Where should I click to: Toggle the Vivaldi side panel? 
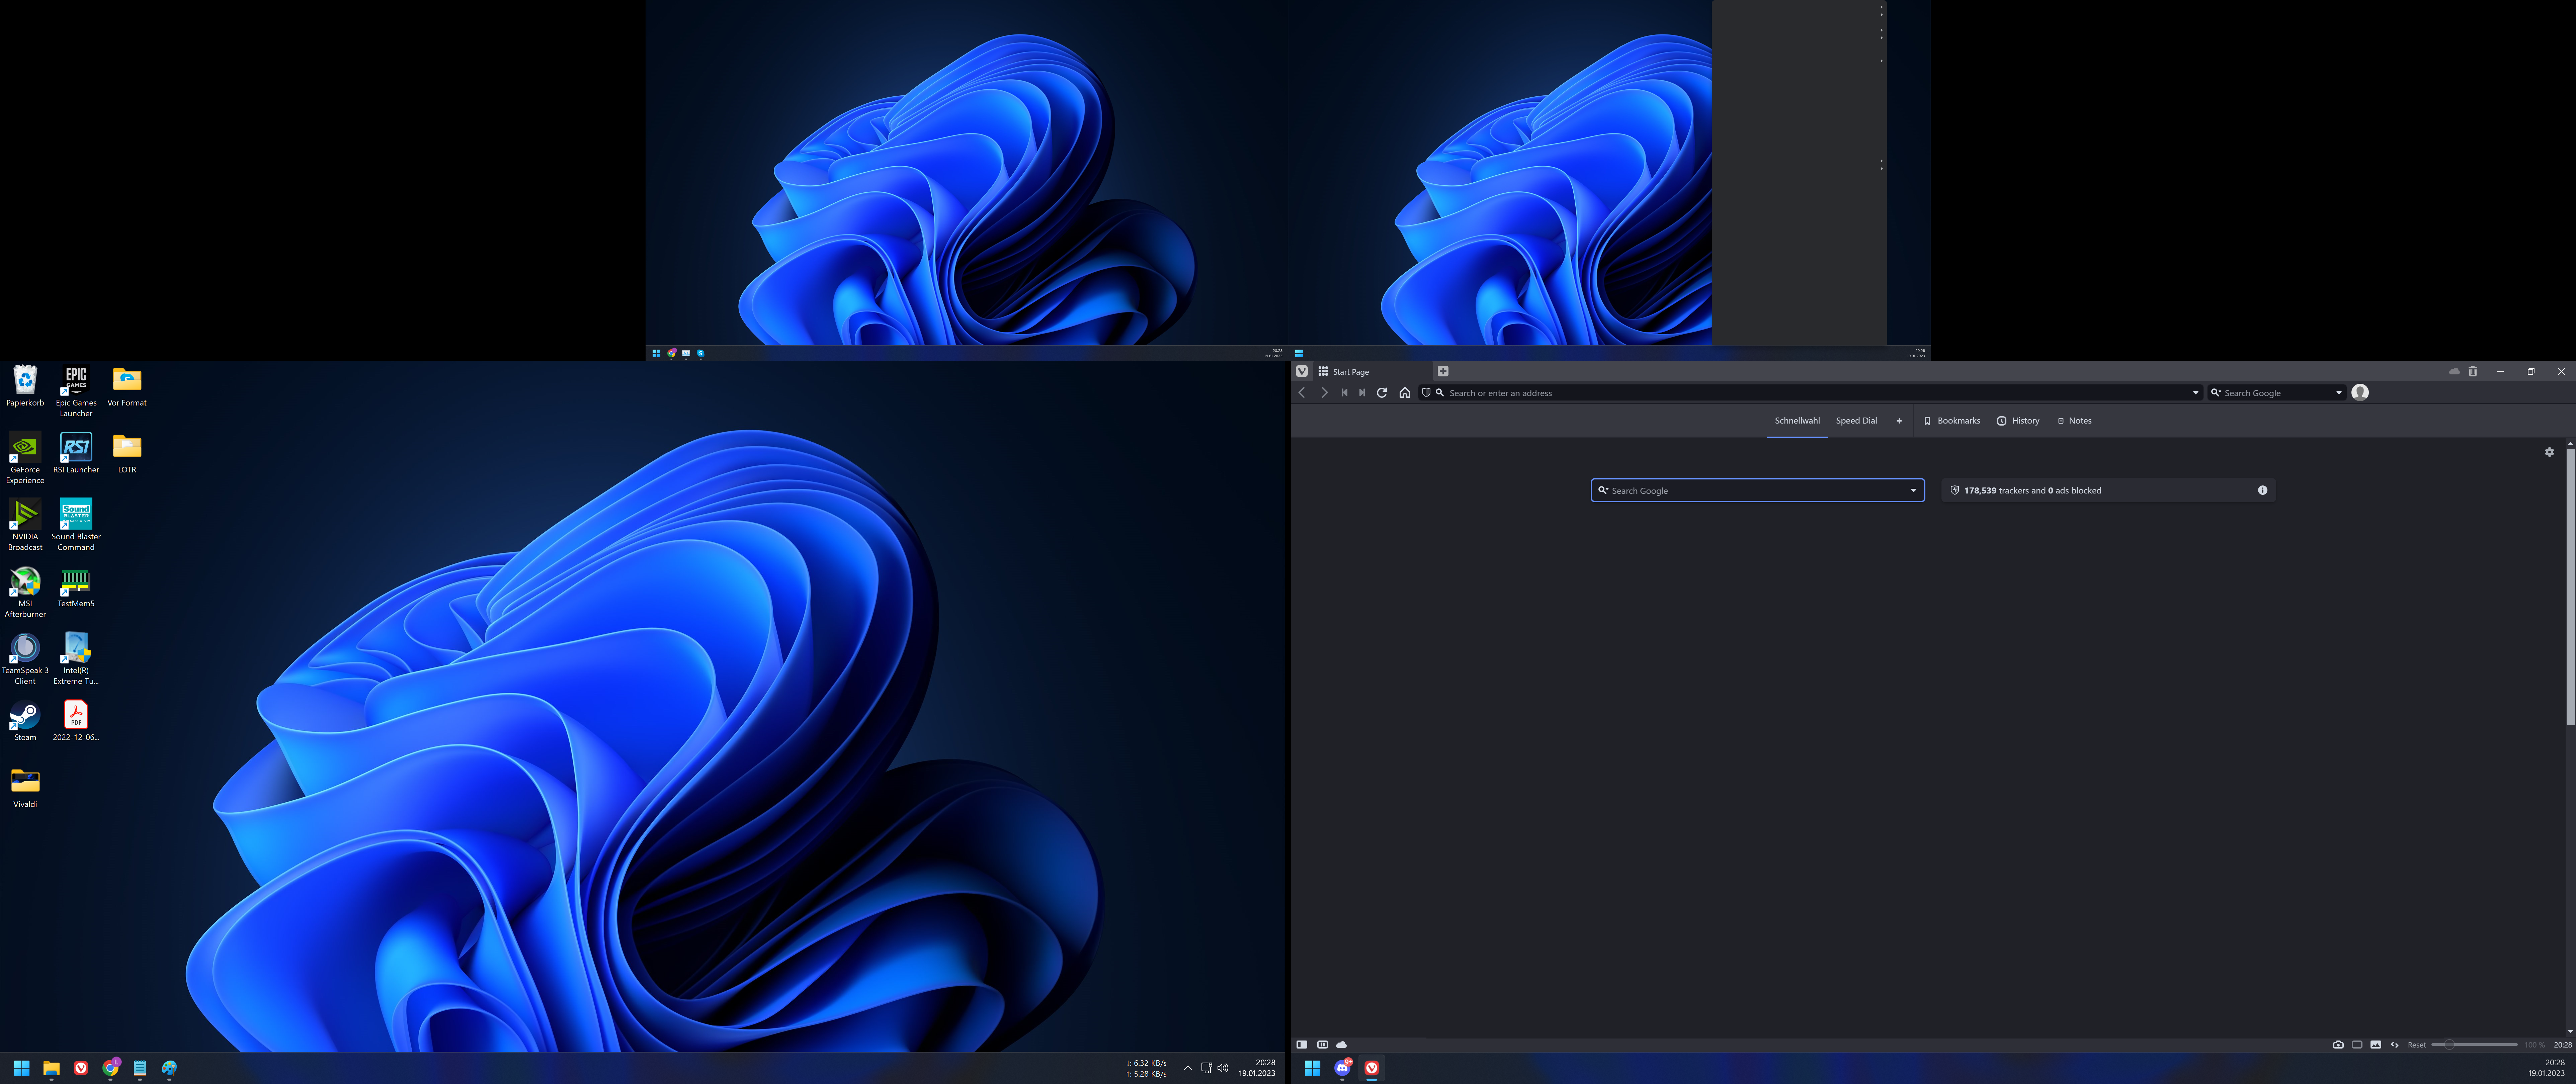[x=1302, y=1045]
